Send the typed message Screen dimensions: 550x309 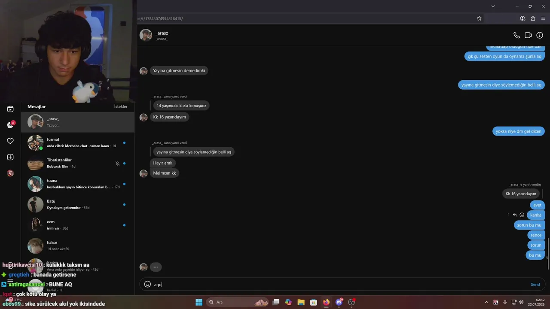click(x=535, y=285)
